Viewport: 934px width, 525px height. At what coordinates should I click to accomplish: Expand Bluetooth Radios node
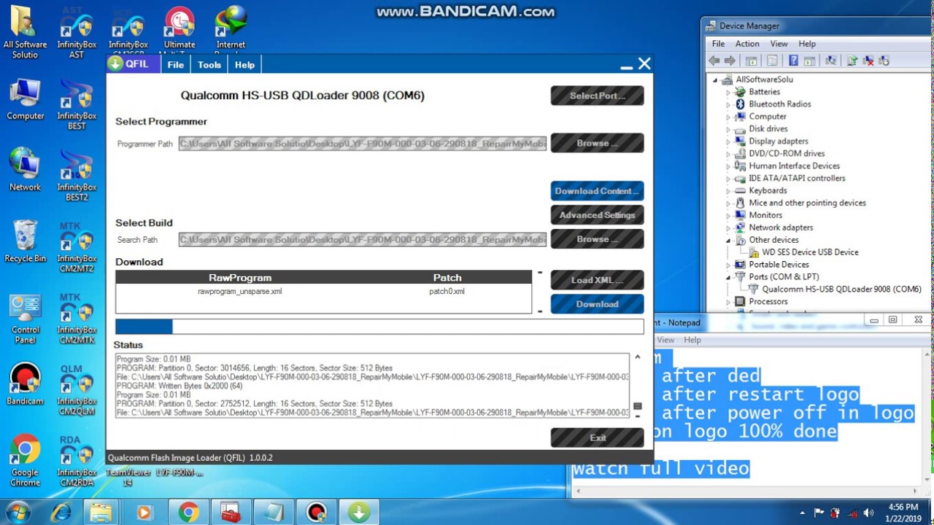click(727, 104)
